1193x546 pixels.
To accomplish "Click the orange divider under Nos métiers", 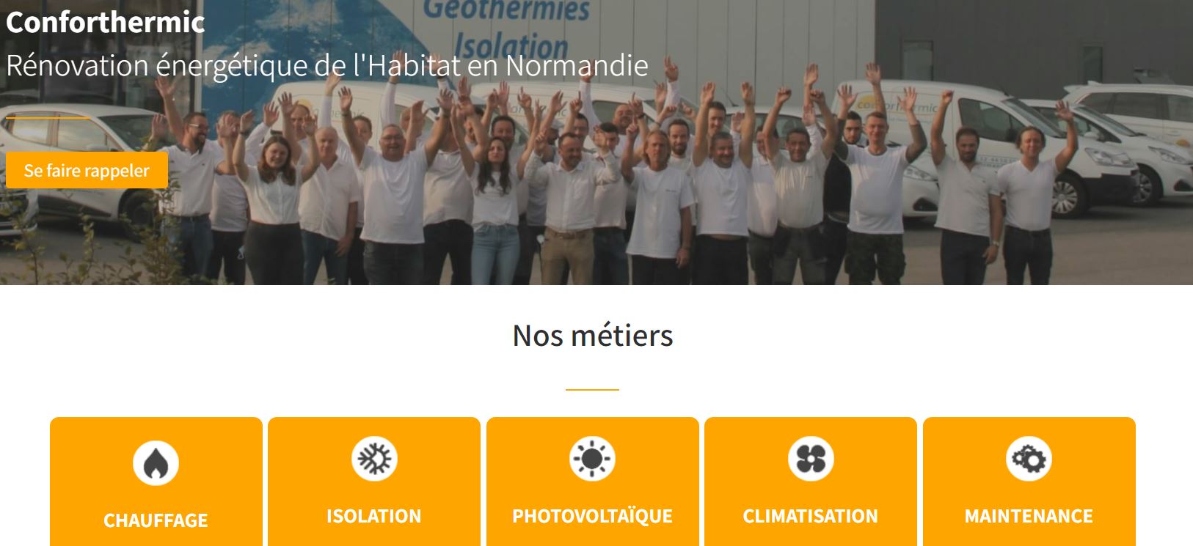I will coord(592,389).
